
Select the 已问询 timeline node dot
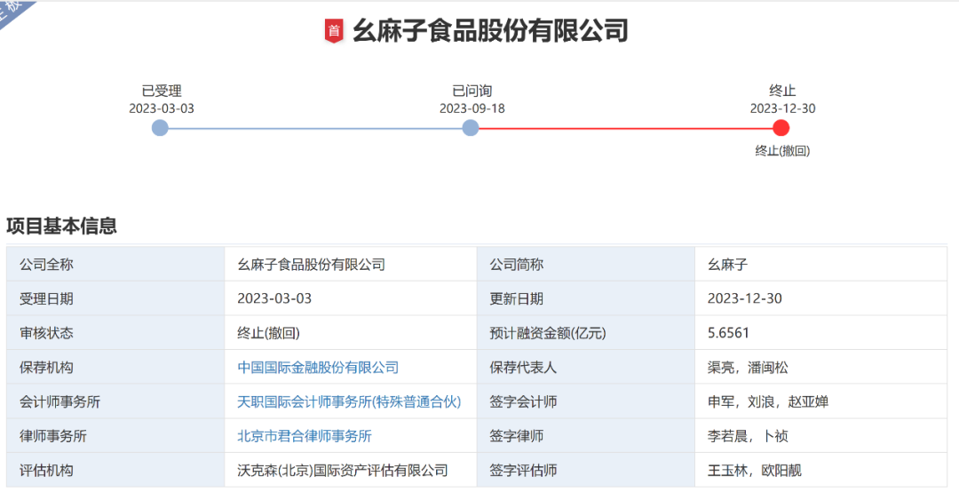pos(471,128)
